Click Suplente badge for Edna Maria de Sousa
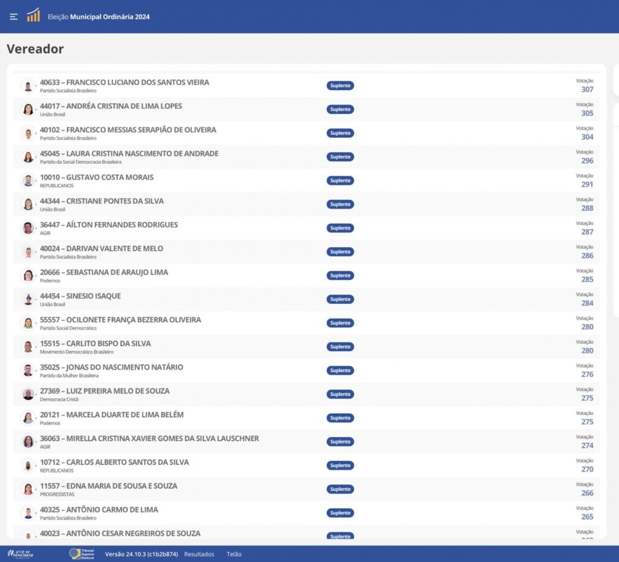619x562 pixels. (x=340, y=489)
